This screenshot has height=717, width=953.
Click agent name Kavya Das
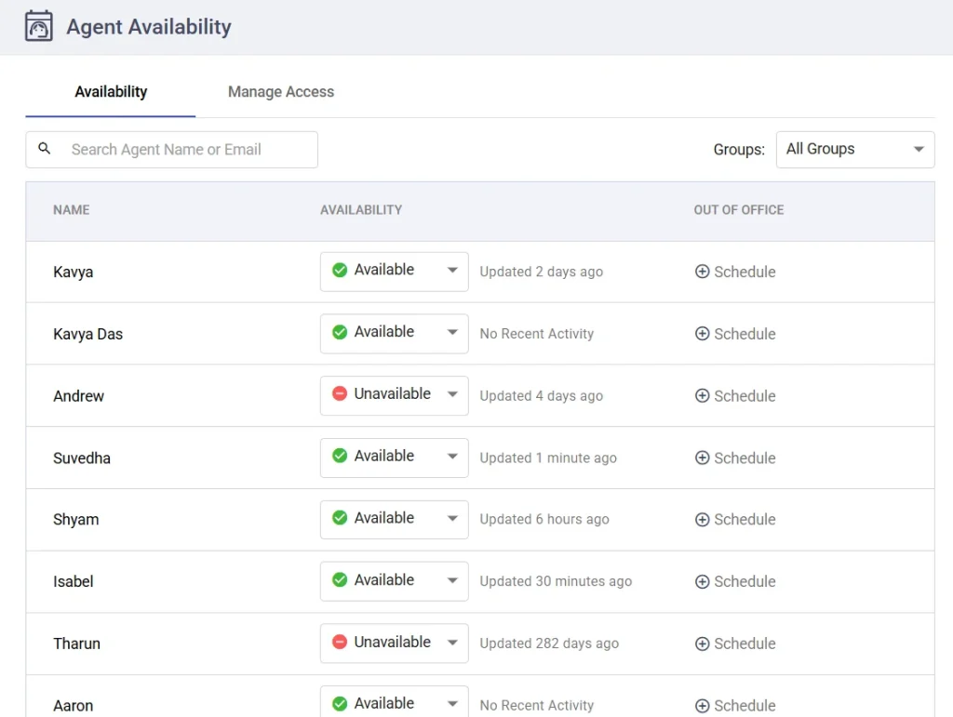(88, 334)
